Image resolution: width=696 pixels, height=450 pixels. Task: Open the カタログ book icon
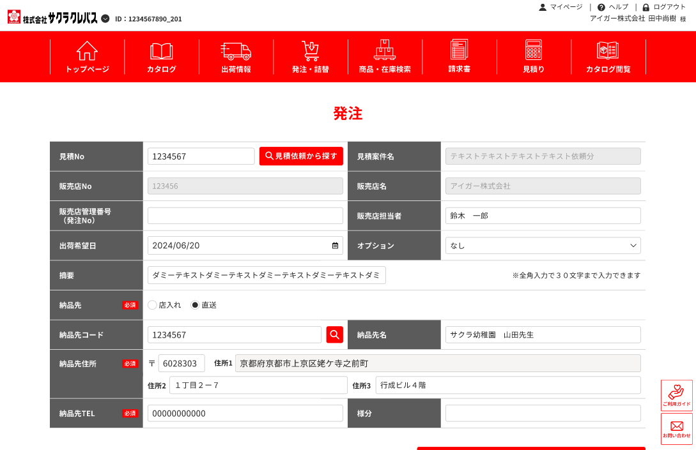click(x=162, y=52)
